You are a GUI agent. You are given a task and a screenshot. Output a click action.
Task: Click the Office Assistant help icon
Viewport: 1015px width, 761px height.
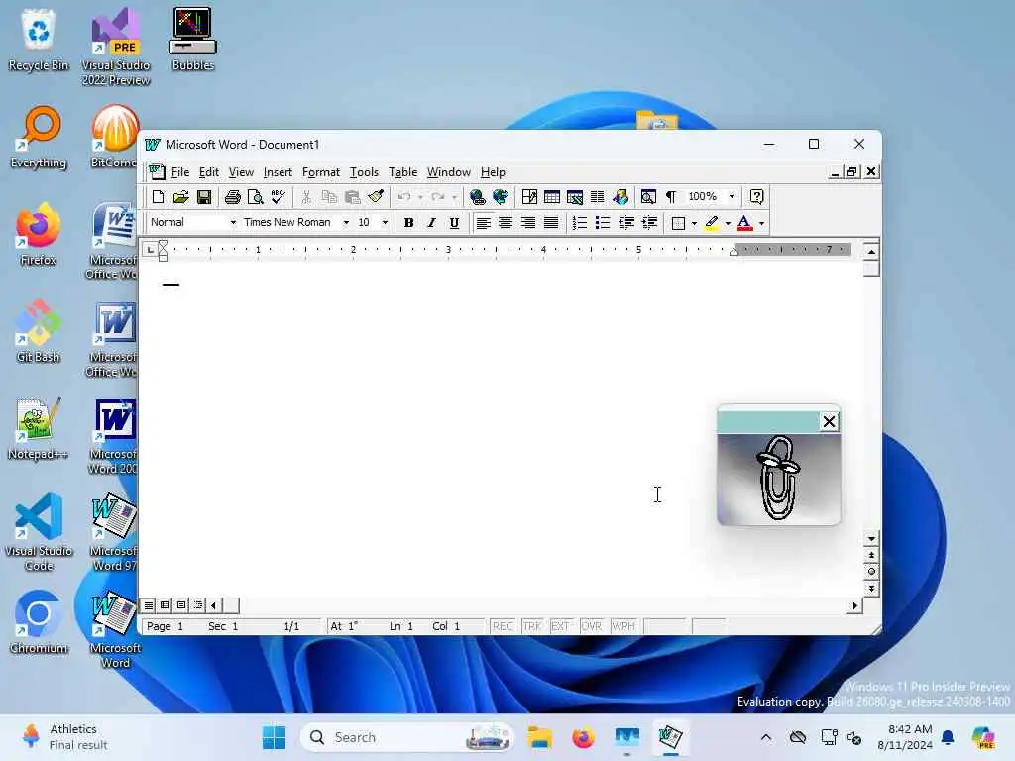pos(756,197)
